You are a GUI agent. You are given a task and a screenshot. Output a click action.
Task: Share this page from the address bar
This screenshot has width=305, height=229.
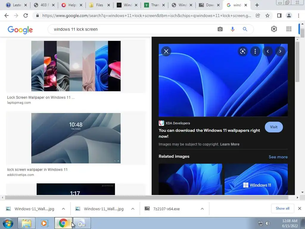[x=258, y=16]
